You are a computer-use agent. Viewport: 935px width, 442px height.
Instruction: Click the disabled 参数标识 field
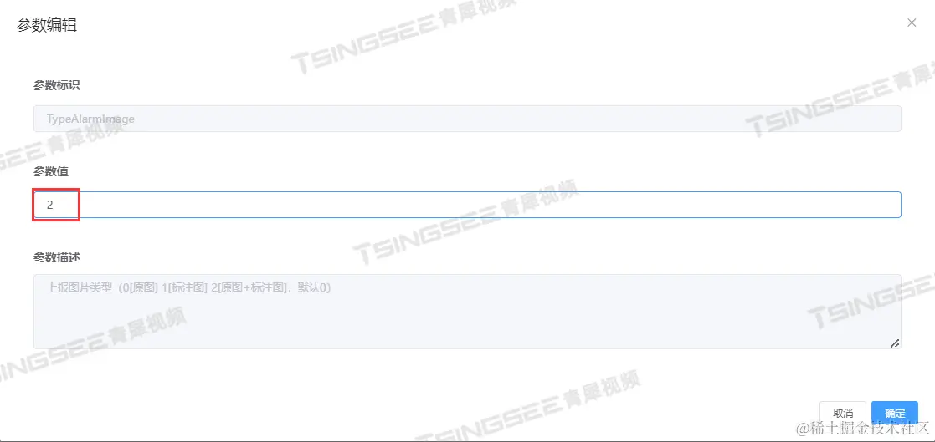tap(467, 119)
